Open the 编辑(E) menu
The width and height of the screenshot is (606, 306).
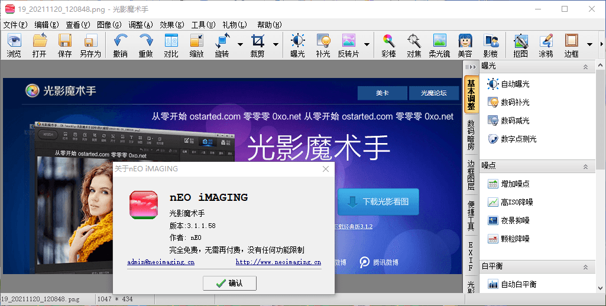tap(46, 25)
